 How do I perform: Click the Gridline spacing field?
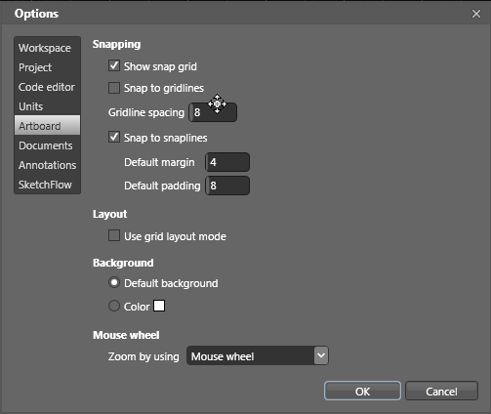click(213, 112)
